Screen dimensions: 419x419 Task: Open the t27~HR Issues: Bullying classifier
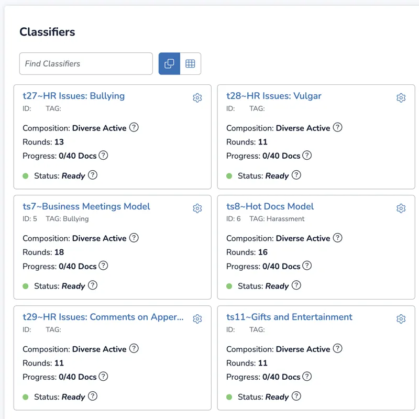click(74, 96)
